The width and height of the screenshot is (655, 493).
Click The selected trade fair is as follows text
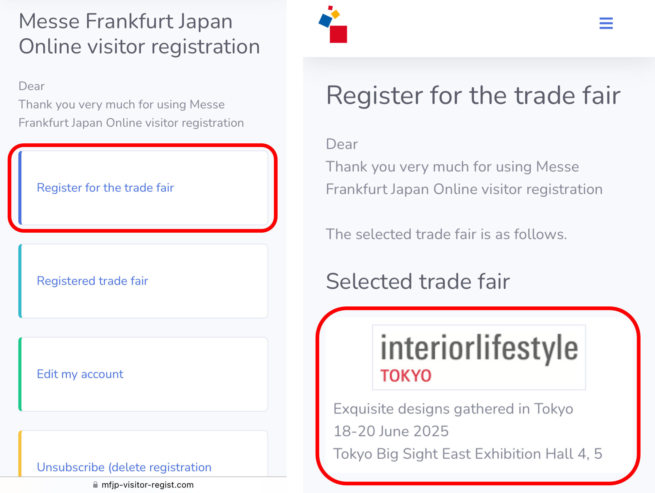(446, 234)
